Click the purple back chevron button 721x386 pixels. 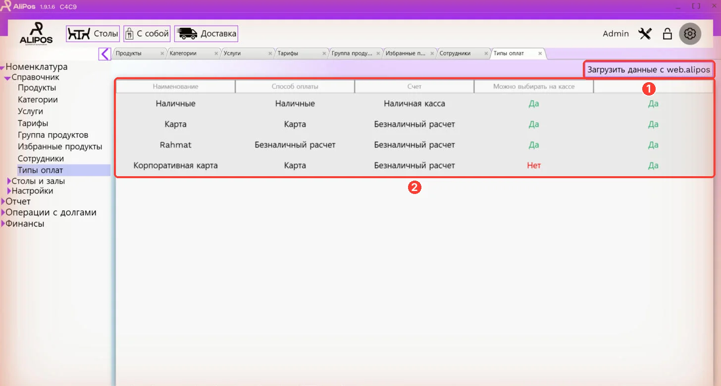pyautogui.click(x=104, y=53)
